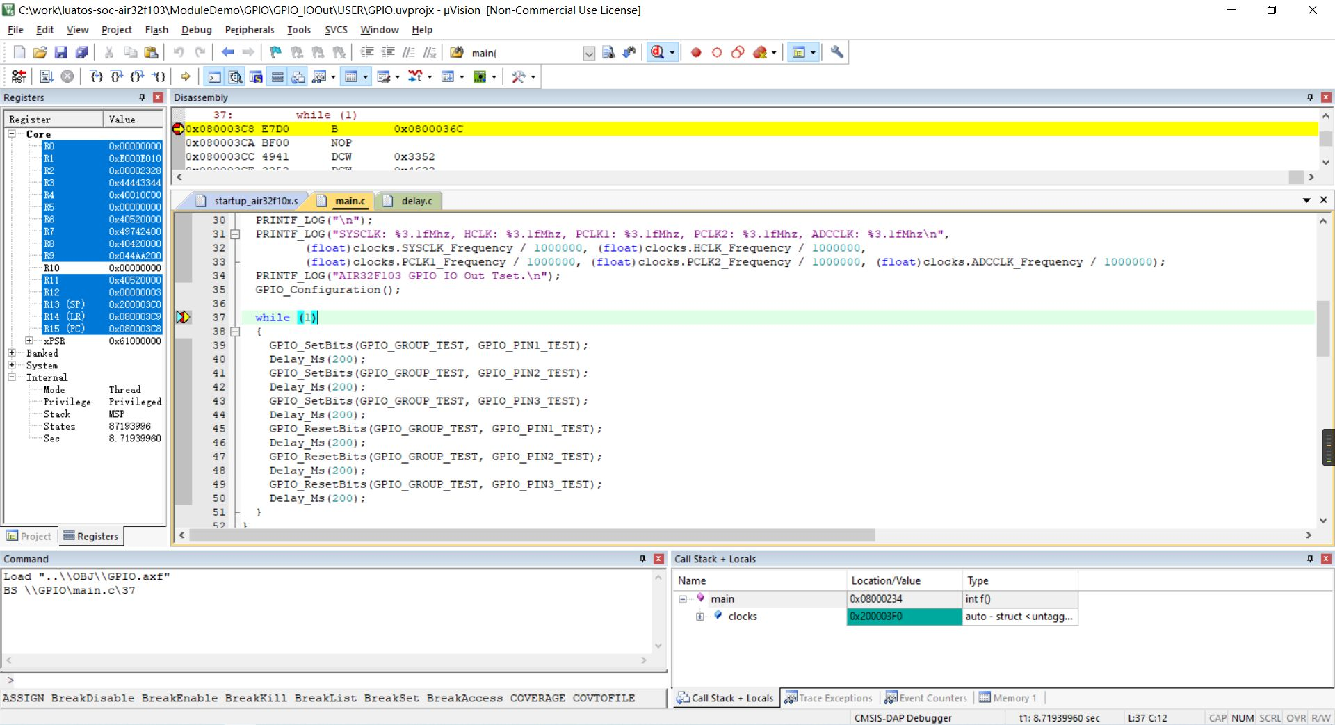The height and width of the screenshot is (725, 1335).
Task: Click clocks value 0x200003F0 cell
Action: click(904, 617)
